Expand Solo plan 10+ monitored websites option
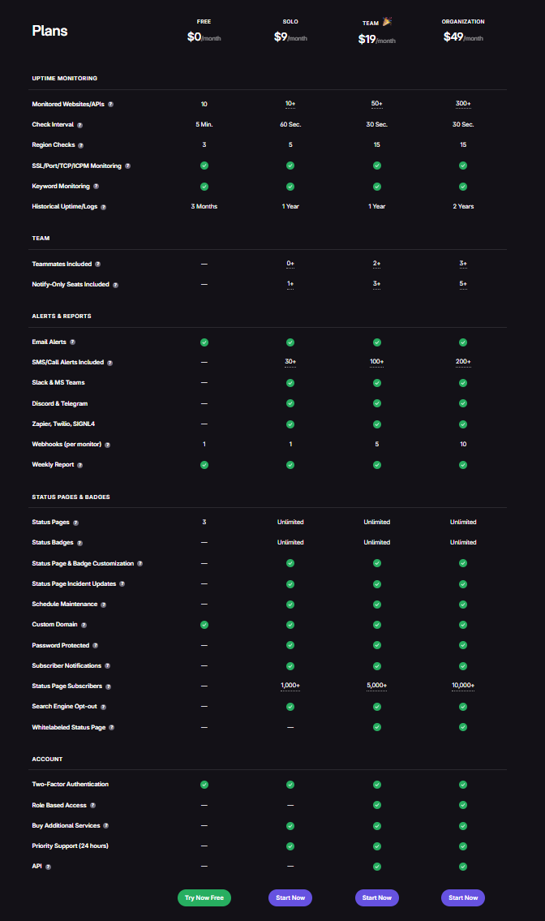Viewport: 545px width, 921px height. 290,104
